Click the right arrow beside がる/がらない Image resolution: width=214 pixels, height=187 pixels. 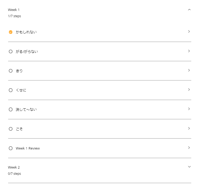(x=189, y=51)
